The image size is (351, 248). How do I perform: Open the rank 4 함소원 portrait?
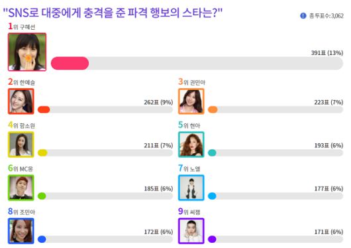coord(21,145)
